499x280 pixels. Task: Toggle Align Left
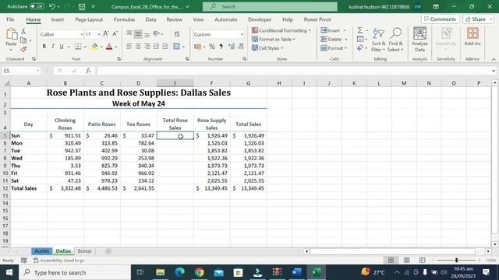pos(129,47)
